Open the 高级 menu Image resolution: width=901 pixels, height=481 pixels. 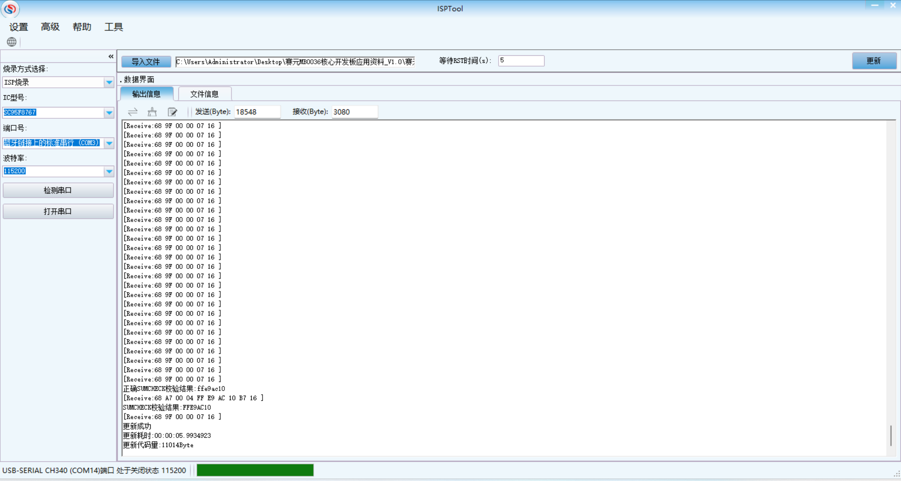pos(50,27)
